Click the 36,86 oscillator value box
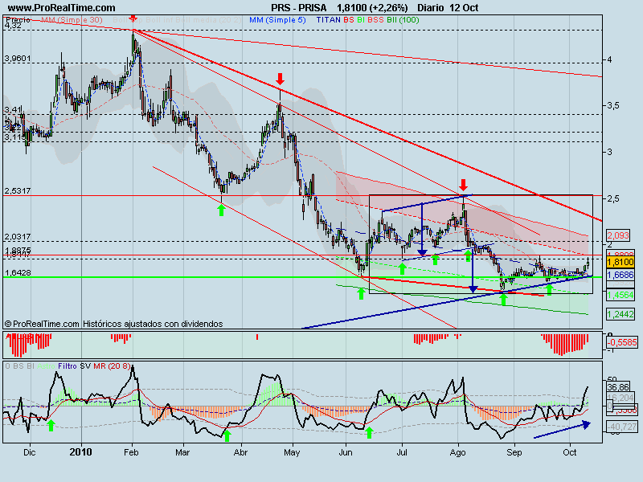The height and width of the screenshot is (482, 643). coord(618,388)
